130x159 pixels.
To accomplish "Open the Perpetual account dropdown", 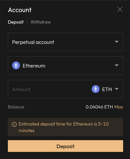I will 65,42.
